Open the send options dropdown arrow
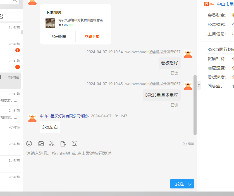234x196 pixels. [190, 184]
